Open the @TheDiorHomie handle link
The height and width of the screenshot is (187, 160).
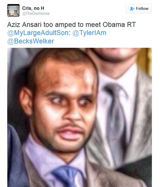click(x=36, y=14)
